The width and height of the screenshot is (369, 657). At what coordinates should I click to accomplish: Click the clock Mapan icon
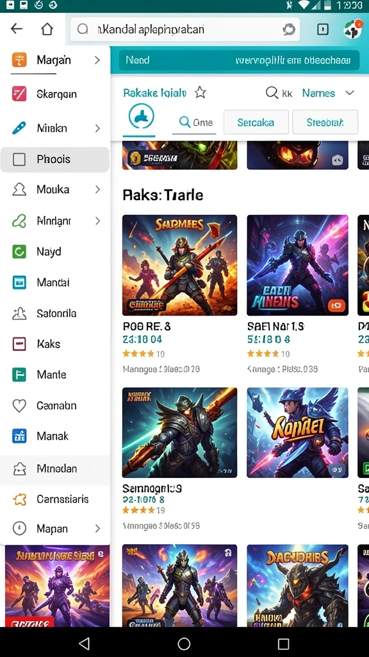pyautogui.click(x=19, y=529)
